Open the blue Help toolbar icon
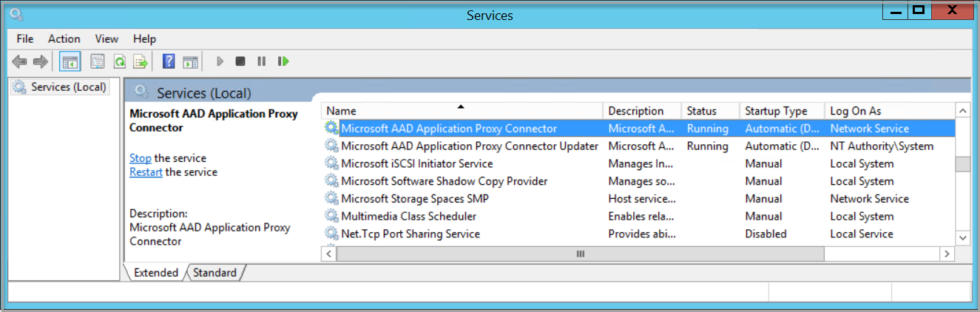Viewport: 980px width, 312px height. [169, 61]
